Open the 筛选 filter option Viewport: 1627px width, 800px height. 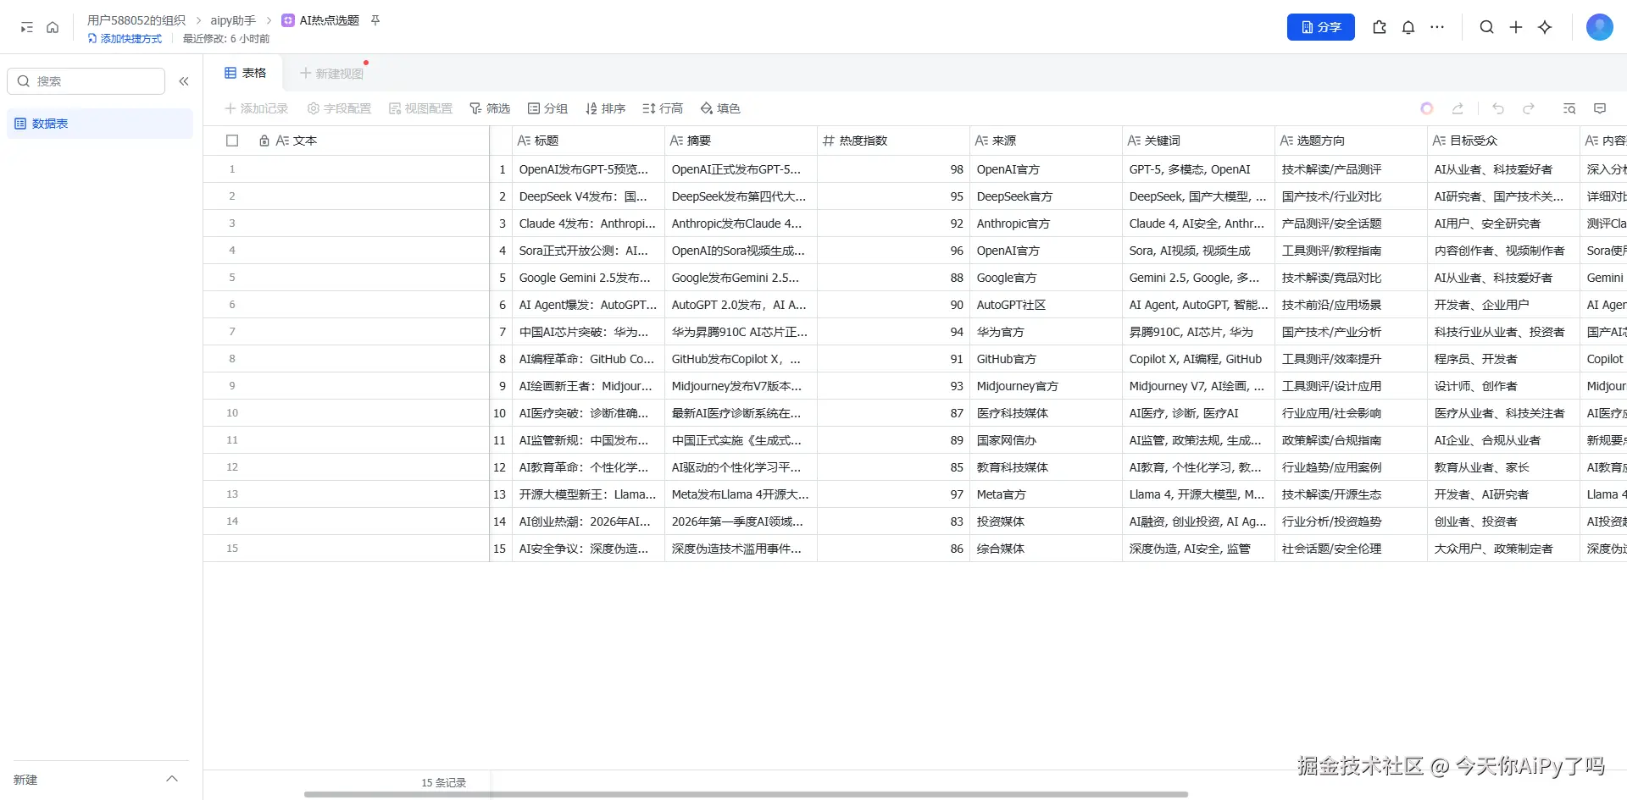490,108
